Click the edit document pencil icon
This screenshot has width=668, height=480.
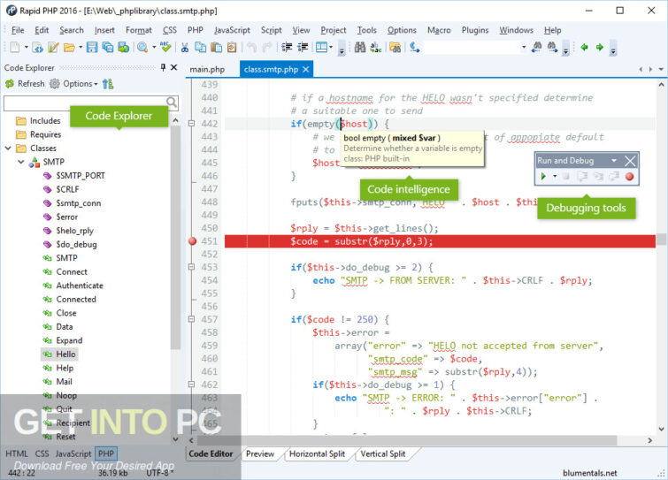pyautogui.click(x=53, y=47)
